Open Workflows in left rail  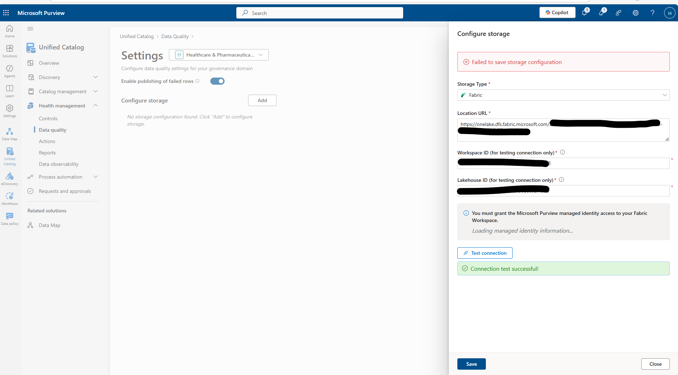pyautogui.click(x=10, y=199)
